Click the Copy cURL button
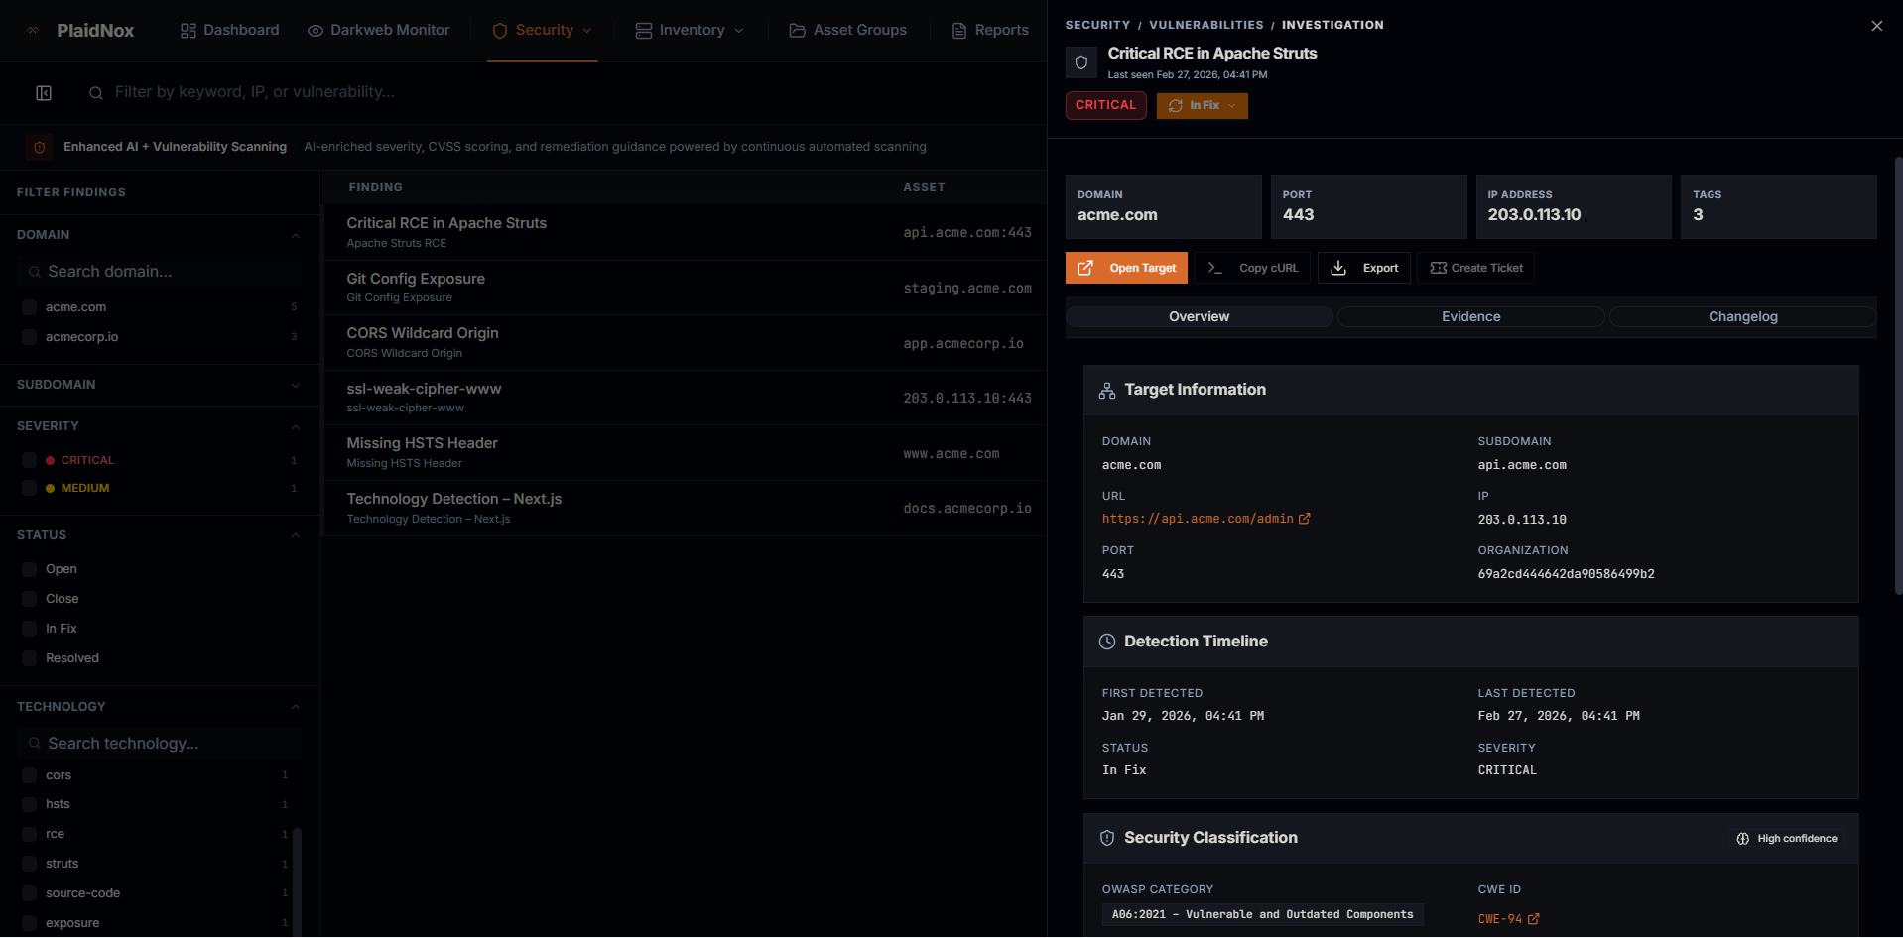 [1253, 268]
